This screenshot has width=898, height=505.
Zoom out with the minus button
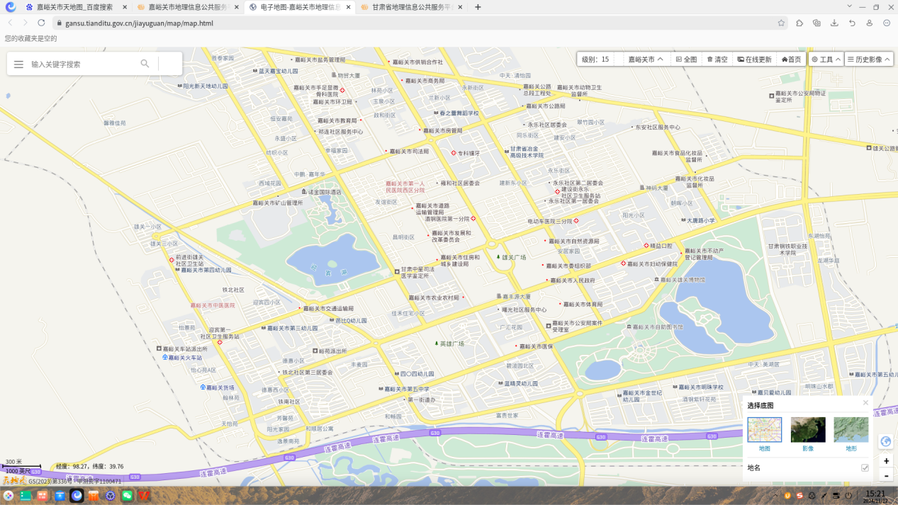click(886, 476)
